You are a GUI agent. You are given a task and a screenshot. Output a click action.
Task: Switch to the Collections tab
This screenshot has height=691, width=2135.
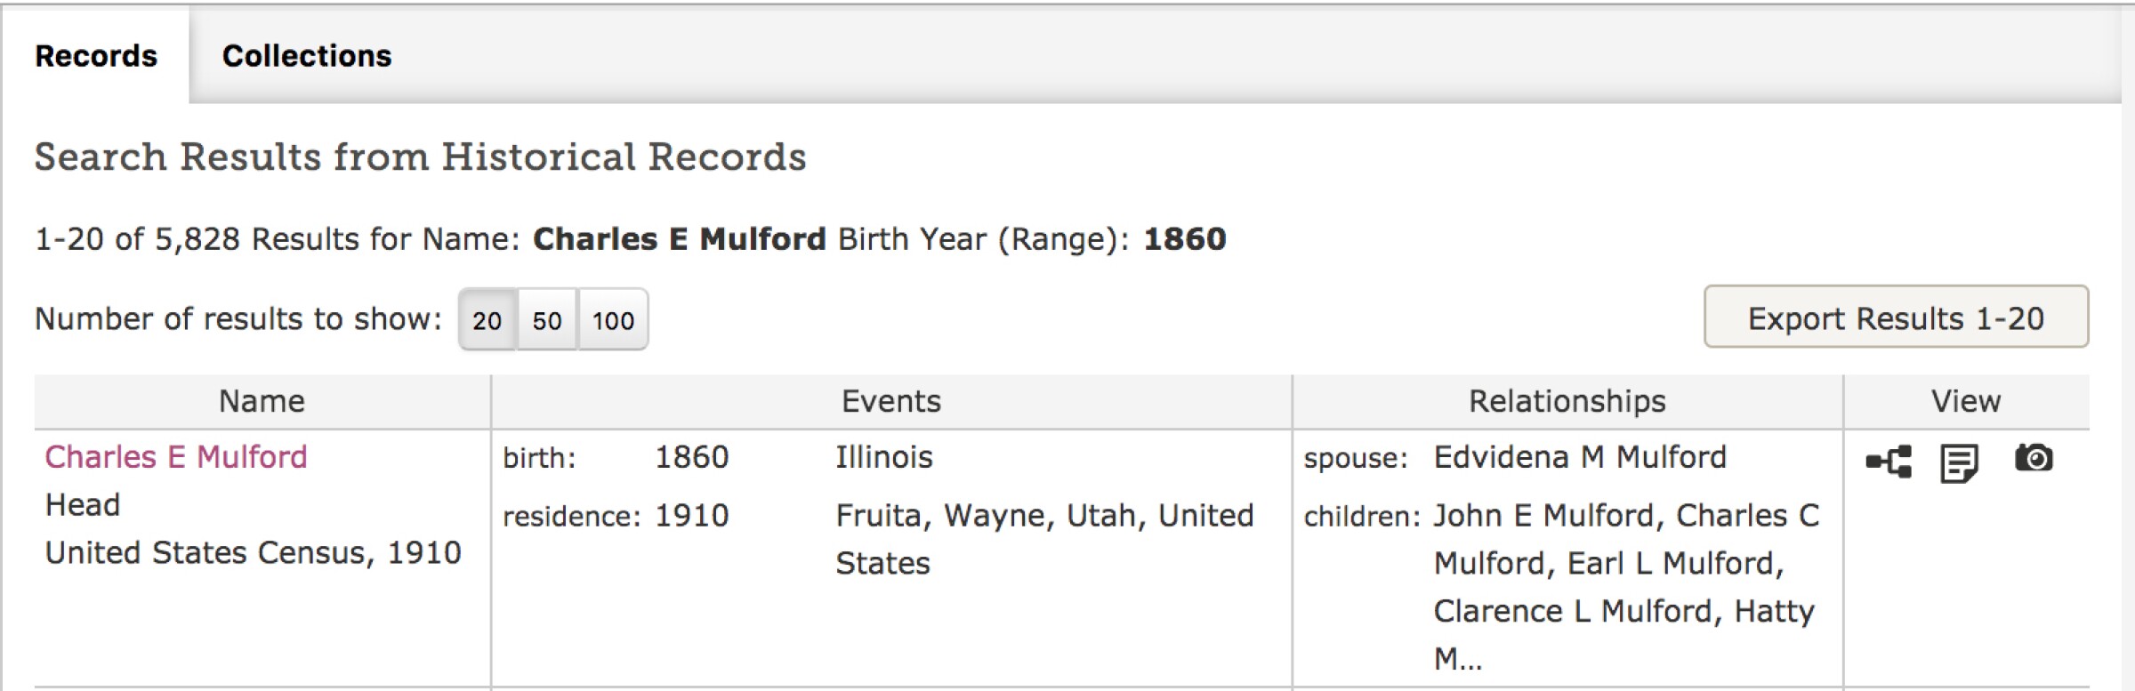pos(306,56)
